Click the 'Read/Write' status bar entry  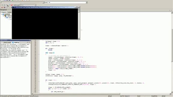(154, 96)
